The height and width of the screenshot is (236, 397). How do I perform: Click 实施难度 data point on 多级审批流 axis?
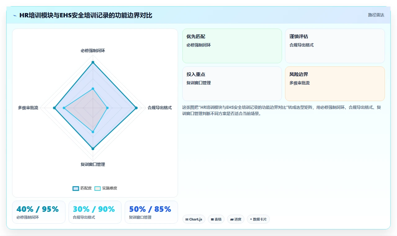pos(64,108)
